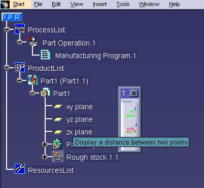204x188 pixels.
Task: Select the P.P.R. root node
Action: (12, 17)
